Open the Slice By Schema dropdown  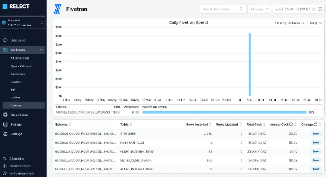point(290,23)
